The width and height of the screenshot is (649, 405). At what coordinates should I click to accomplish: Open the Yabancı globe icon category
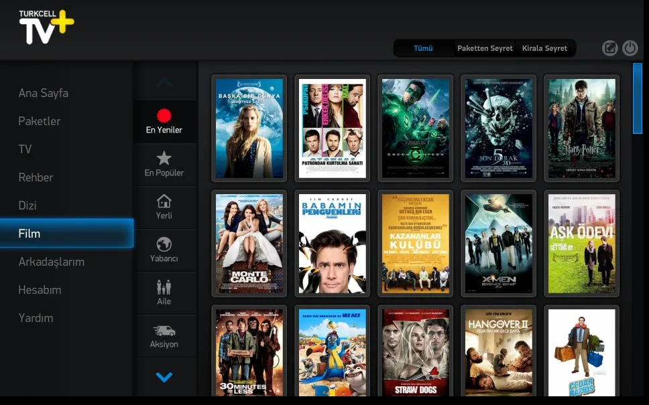[164, 244]
